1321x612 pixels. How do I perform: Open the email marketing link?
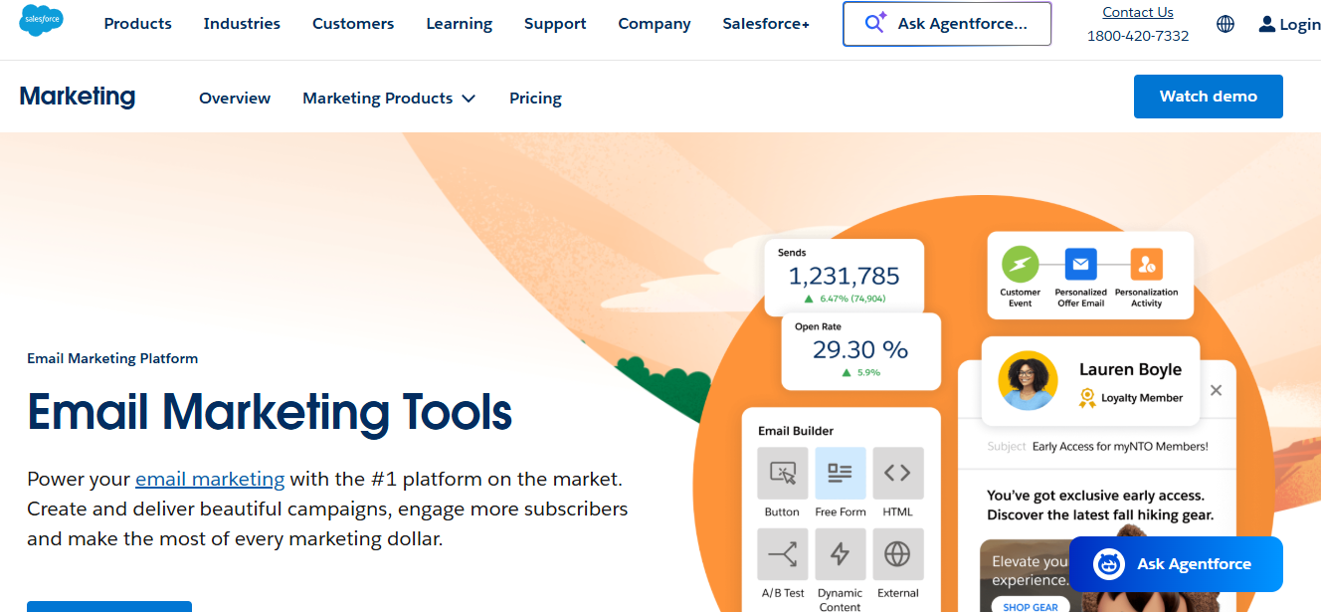(x=209, y=479)
